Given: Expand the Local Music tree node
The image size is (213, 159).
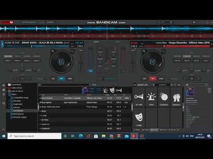Looking at the screenshot, I should tap(7, 85).
